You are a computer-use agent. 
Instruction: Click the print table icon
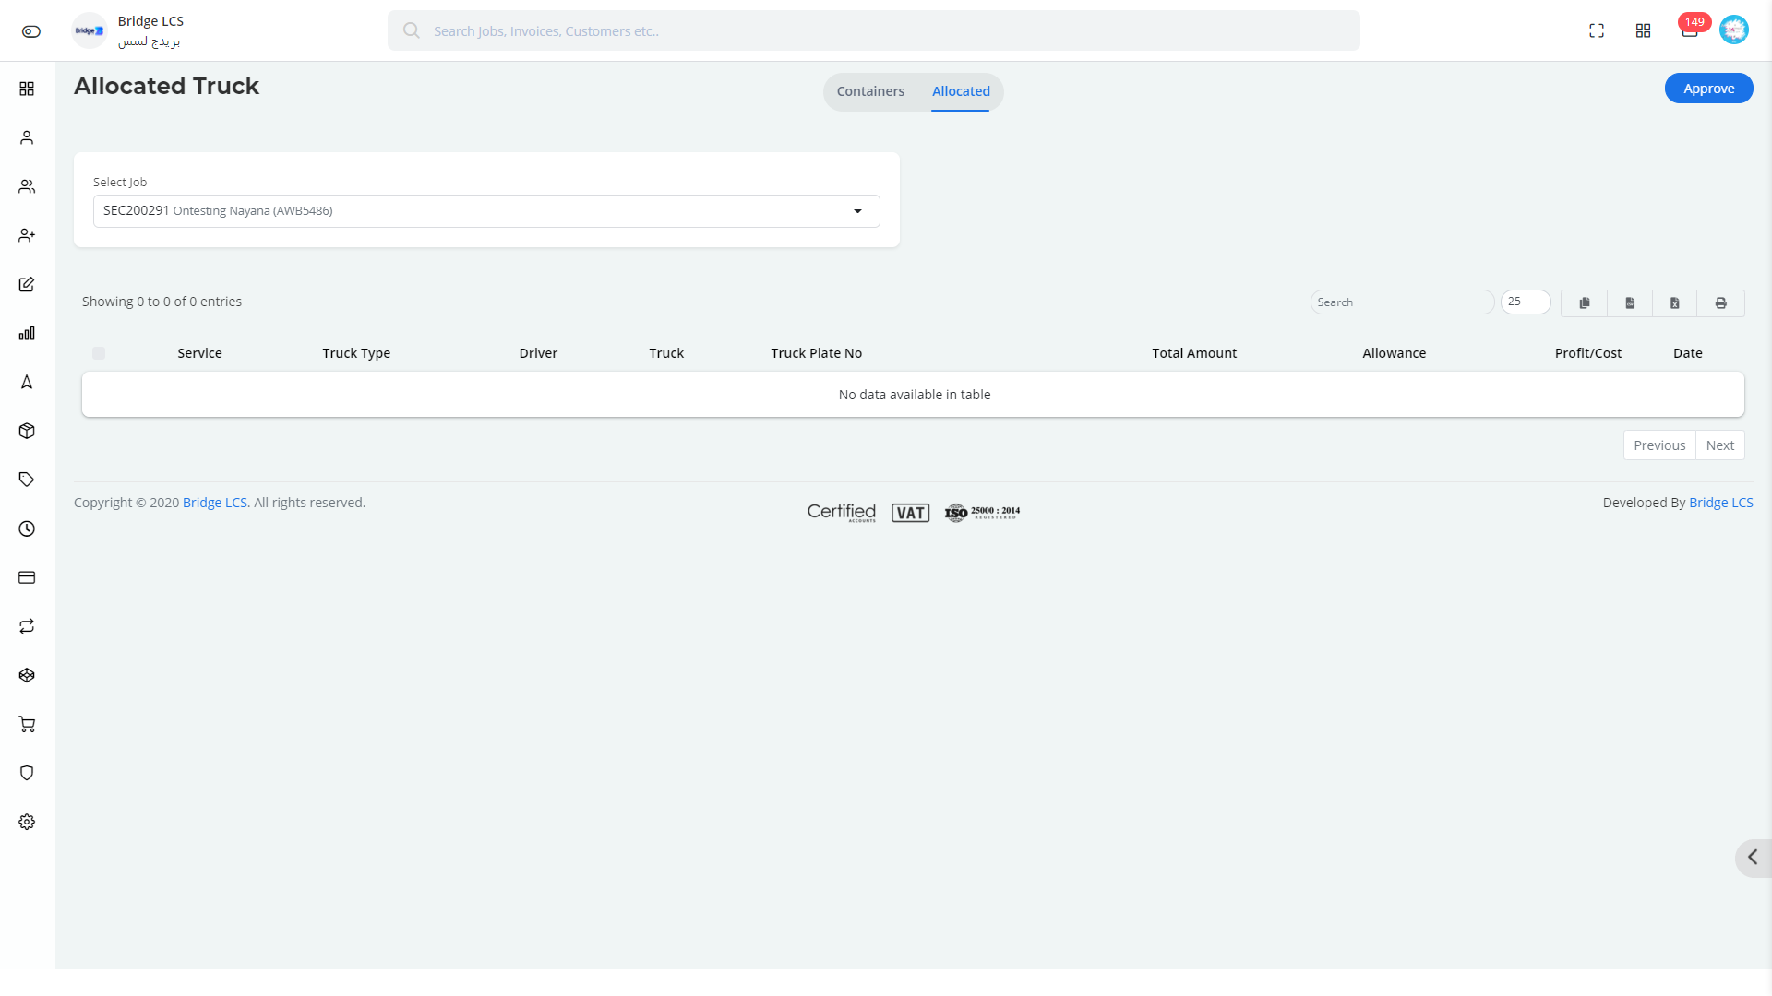[x=1719, y=302]
